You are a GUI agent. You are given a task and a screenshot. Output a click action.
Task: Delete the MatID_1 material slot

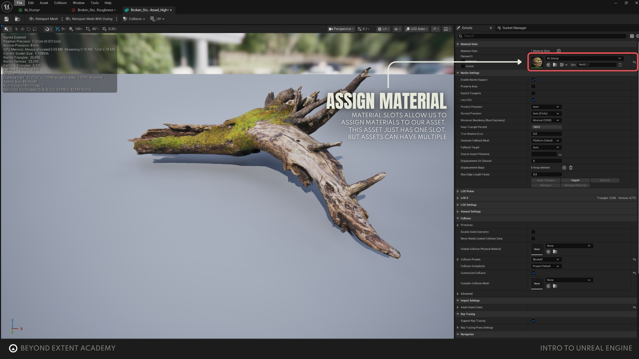pos(620,65)
